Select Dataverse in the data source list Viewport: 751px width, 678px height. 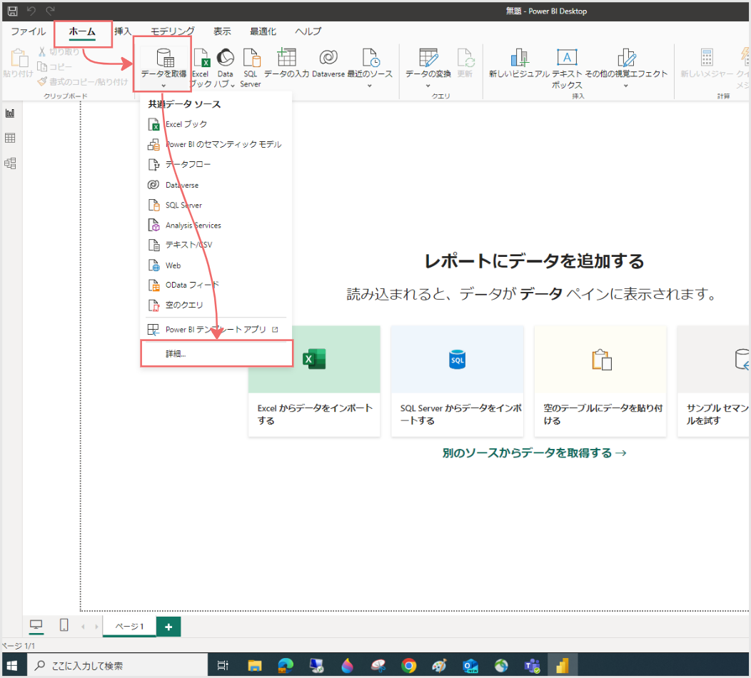tap(216, 185)
